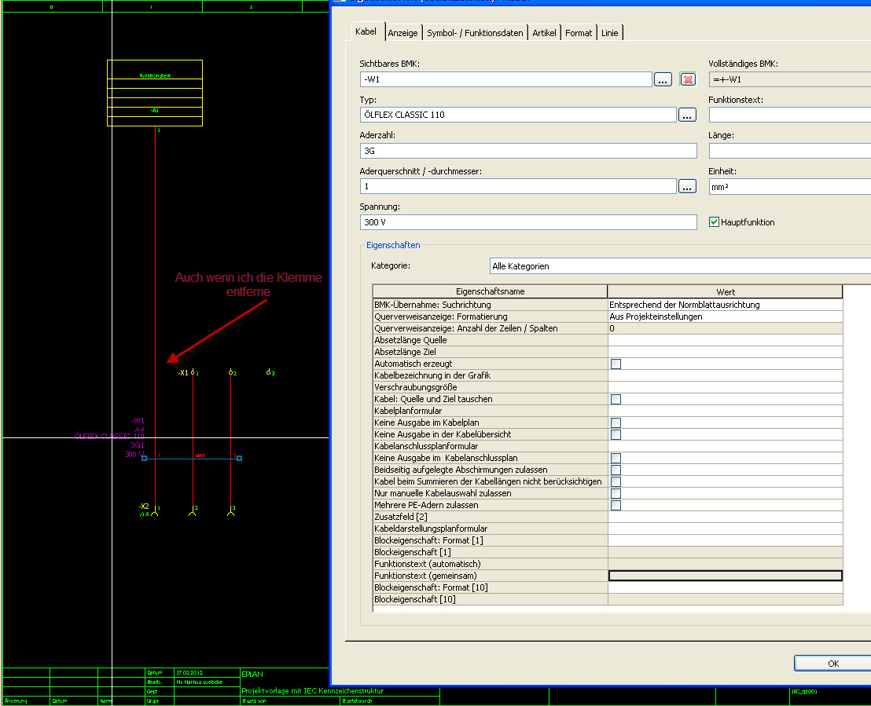Select the Absetzlänge Ziel property row

point(608,352)
